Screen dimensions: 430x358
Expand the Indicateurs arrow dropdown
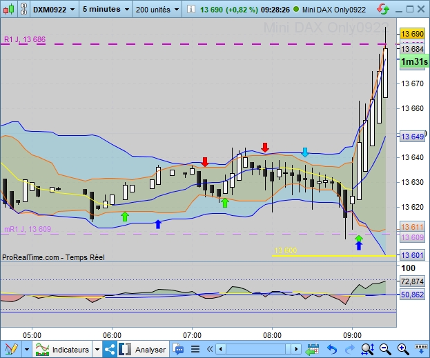tap(97, 349)
